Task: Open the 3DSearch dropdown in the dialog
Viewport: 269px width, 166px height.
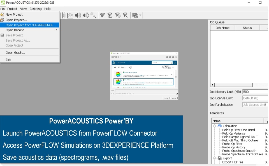Action: click(120, 63)
